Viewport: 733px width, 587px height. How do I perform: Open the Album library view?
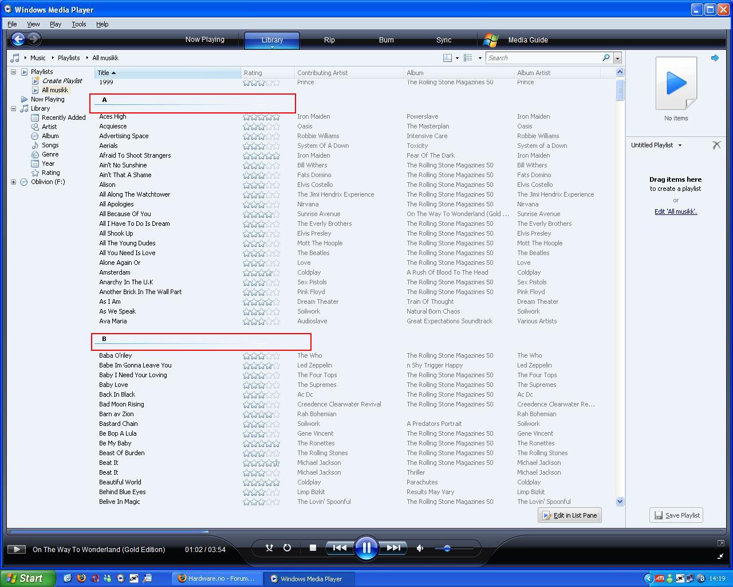click(50, 136)
